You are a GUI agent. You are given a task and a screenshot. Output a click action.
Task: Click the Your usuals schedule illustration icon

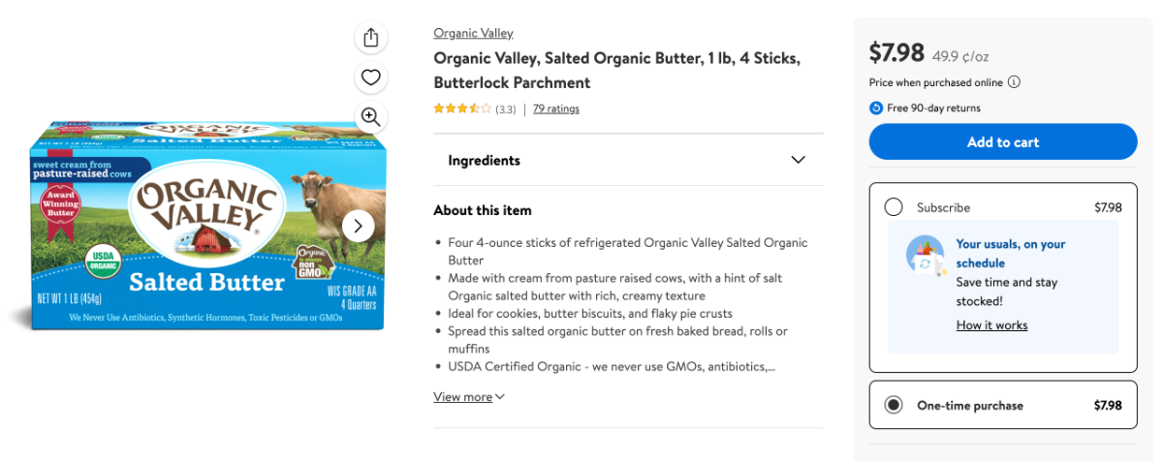[926, 256]
